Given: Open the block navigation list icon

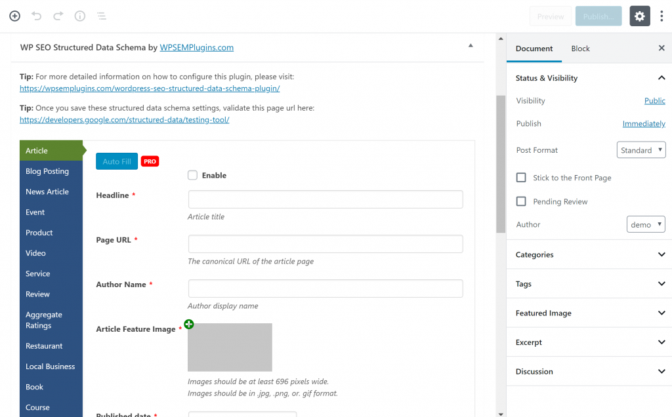Looking at the screenshot, I should tap(101, 16).
